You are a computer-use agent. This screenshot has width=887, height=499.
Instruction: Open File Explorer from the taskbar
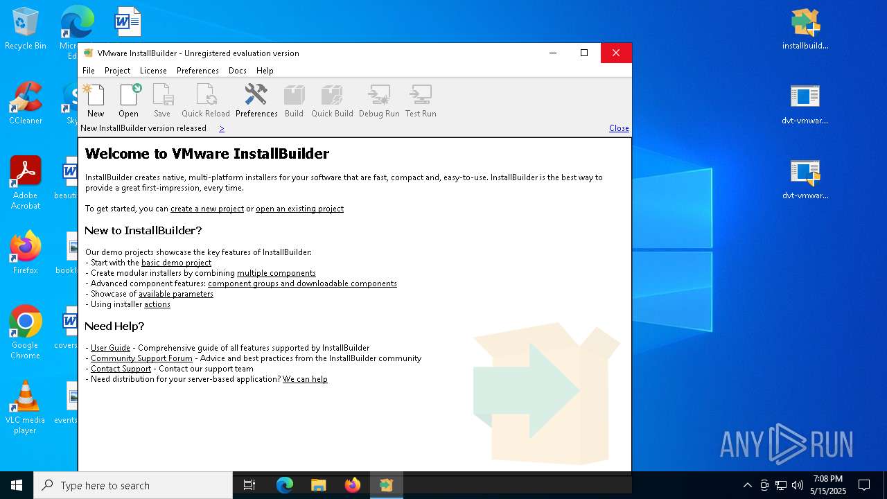click(319, 485)
